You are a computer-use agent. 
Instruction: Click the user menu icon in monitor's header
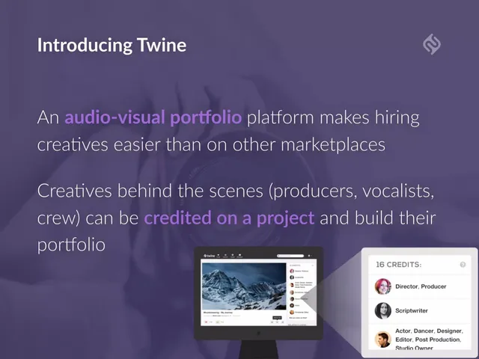click(309, 256)
